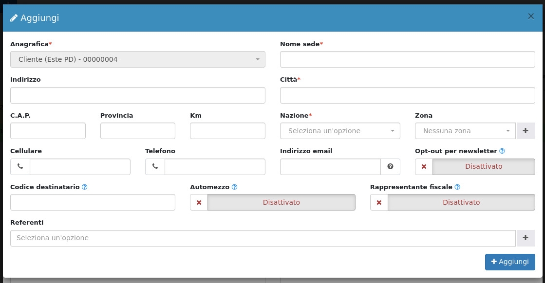Click the phone icon of Telefono field
Screen dimensions: 545x283
point(155,166)
